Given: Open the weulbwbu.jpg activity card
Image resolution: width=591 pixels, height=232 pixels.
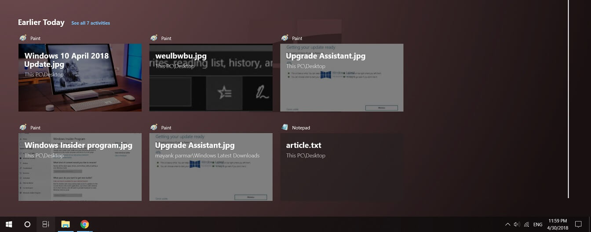Looking at the screenshot, I should point(211,77).
